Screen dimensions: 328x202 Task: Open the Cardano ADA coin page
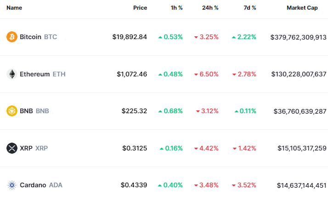coord(41,185)
